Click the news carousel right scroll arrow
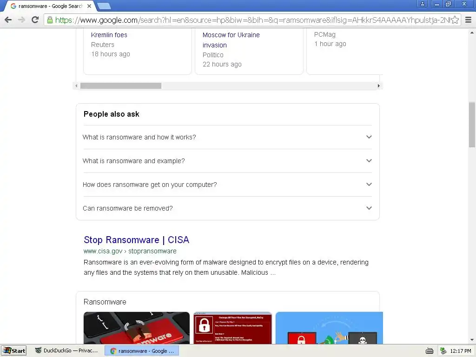Image resolution: width=476 pixels, height=357 pixels. click(x=378, y=86)
